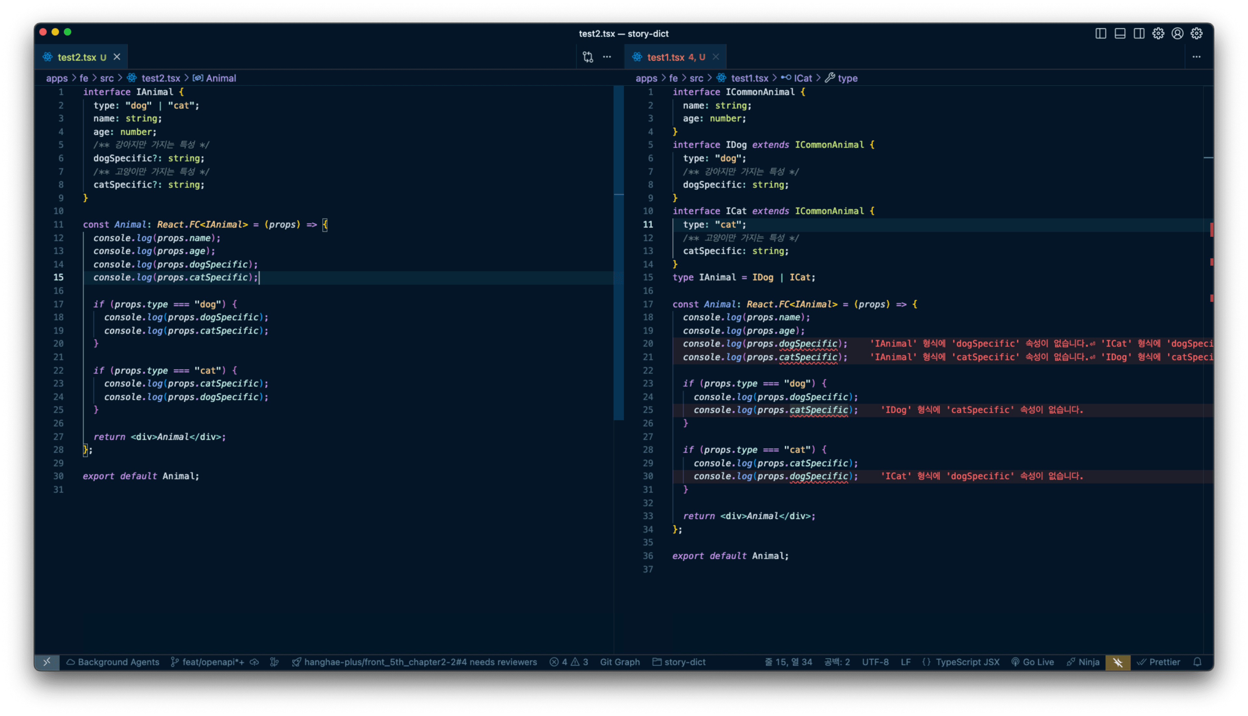This screenshot has width=1248, height=716.
Task: Close the test1.tsx tab
Action: [716, 57]
